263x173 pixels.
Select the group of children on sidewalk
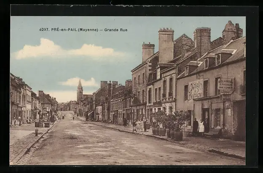pyautogui.click(x=140, y=125)
